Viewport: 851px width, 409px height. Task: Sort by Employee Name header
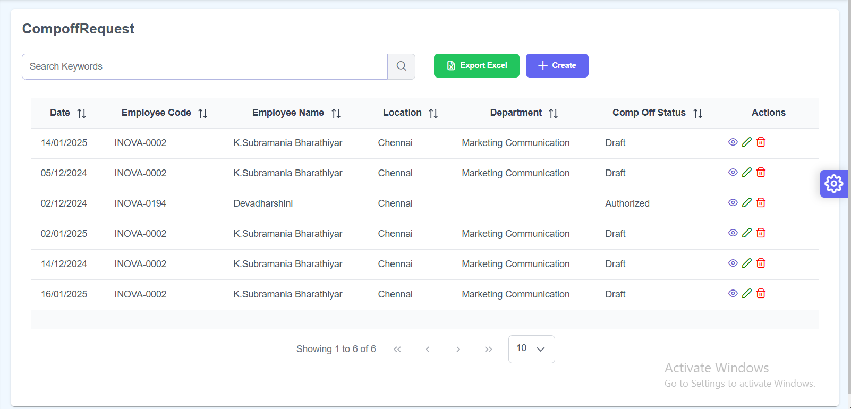pos(336,113)
